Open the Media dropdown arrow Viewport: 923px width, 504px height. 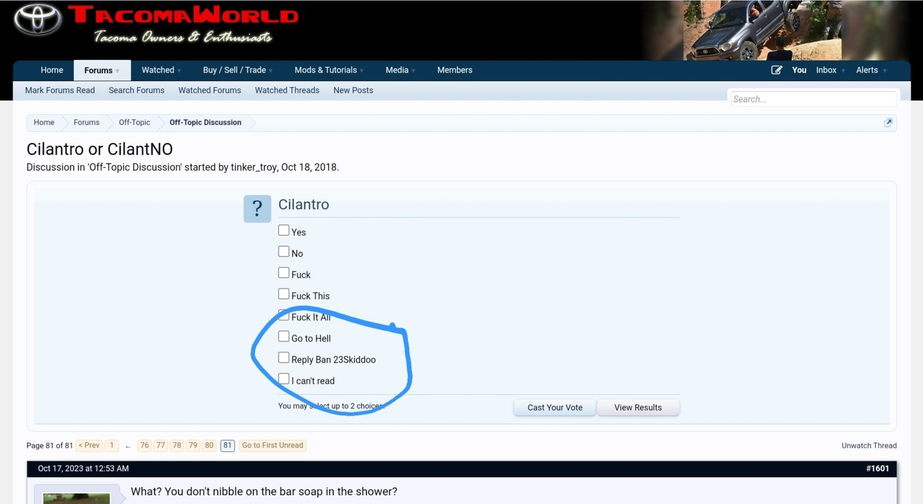pyautogui.click(x=413, y=71)
